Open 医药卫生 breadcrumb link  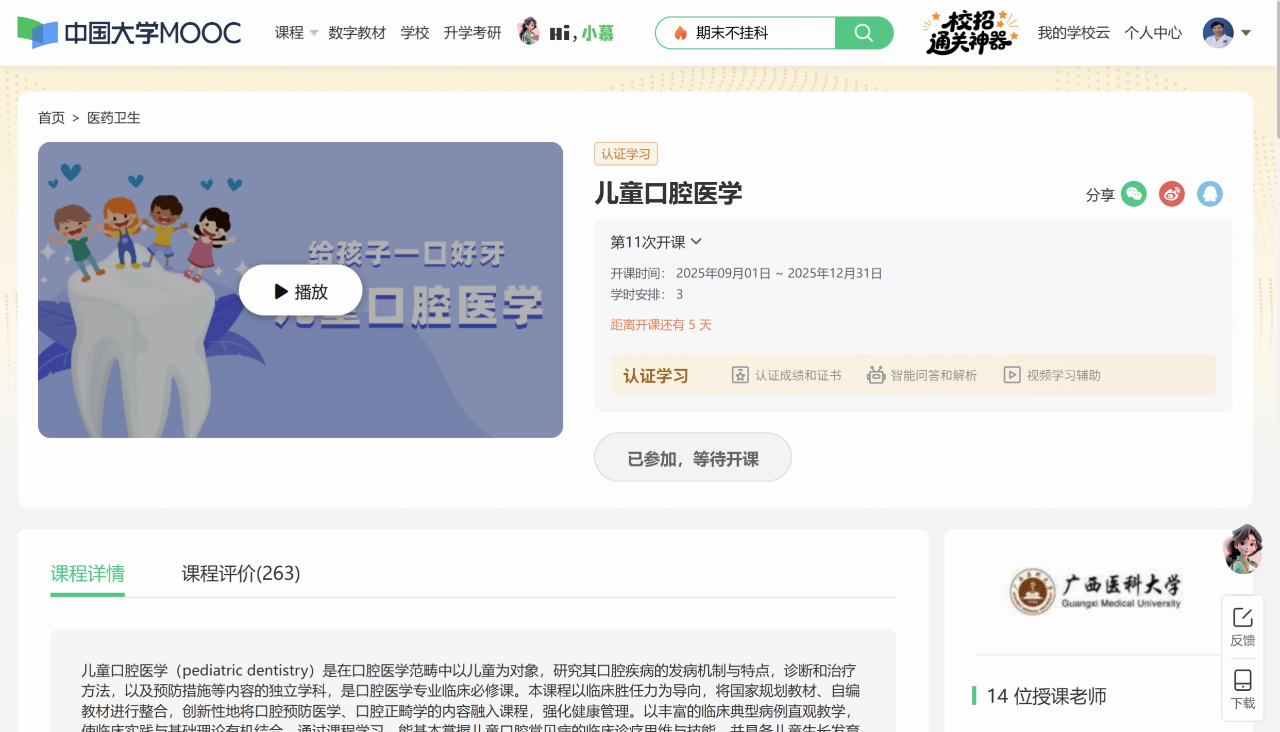pyautogui.click(x=113, y=118)
